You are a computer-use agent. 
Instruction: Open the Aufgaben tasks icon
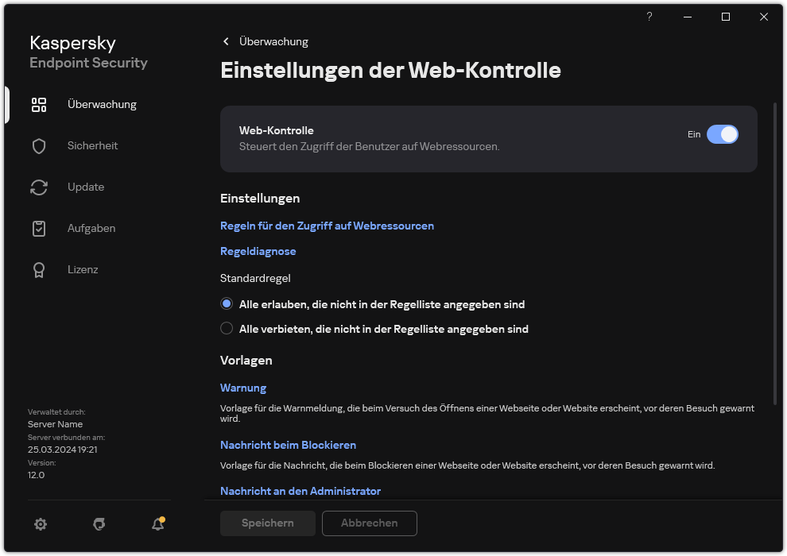tap(39, 228)
